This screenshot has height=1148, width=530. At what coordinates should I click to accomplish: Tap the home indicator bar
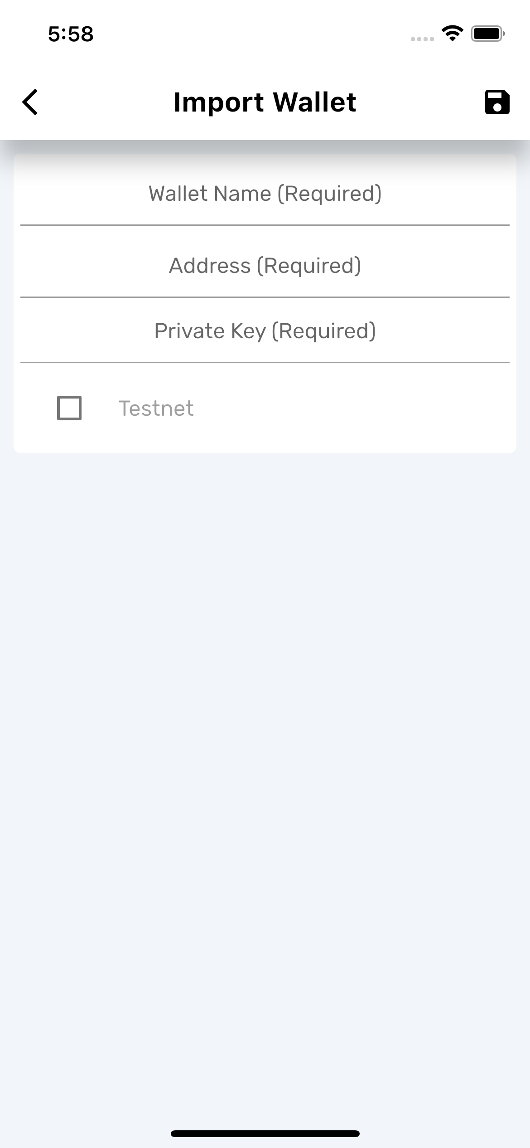(265, 1133)
